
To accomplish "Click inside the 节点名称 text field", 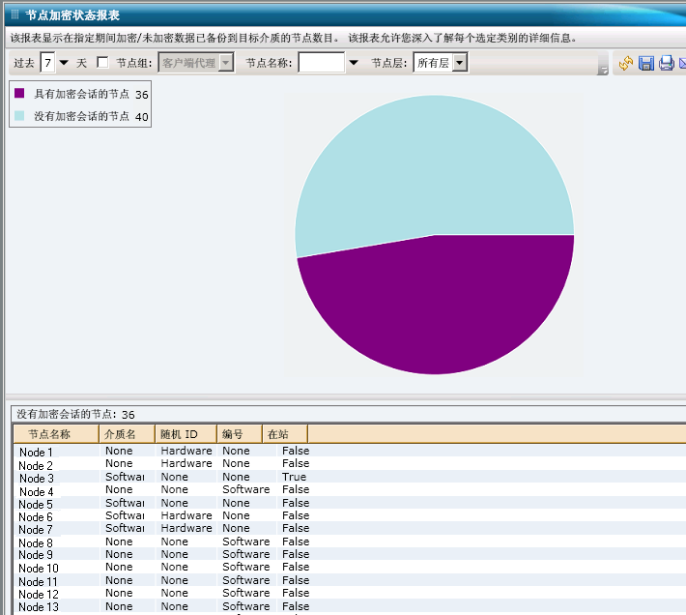I will [321, 63].
